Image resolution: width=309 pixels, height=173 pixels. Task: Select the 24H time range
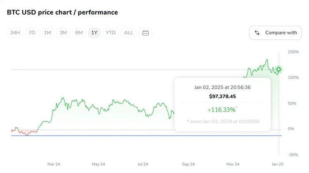(15, 33)
